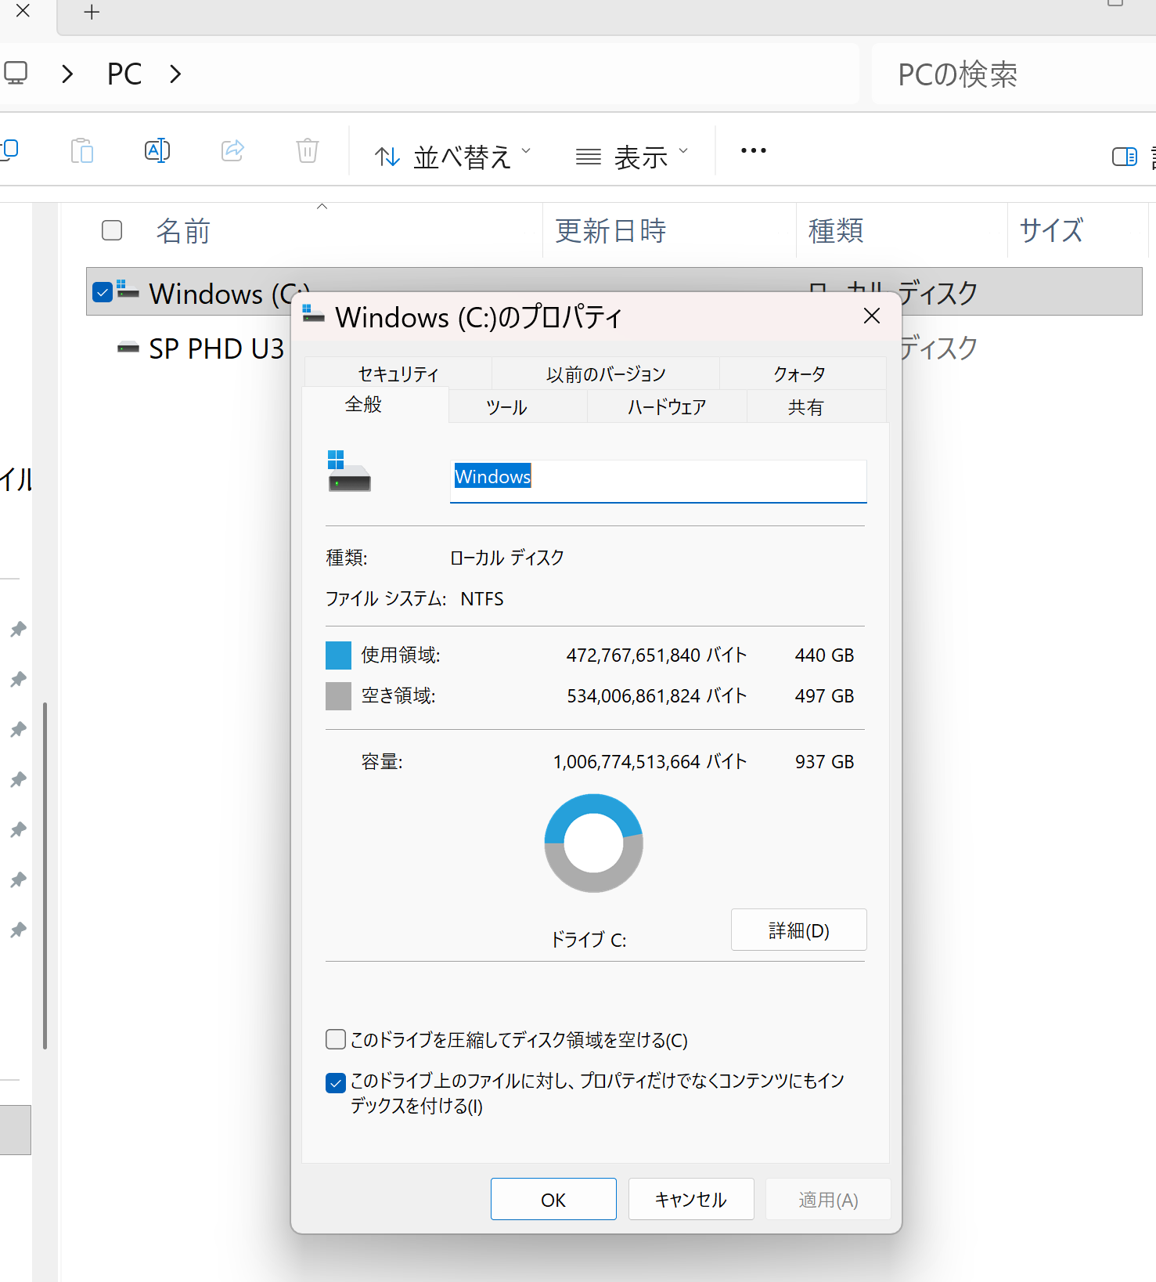Click the SP PHD U3 drive icon
This screenshot has width=1156, height=1282.
coord(128,348)
